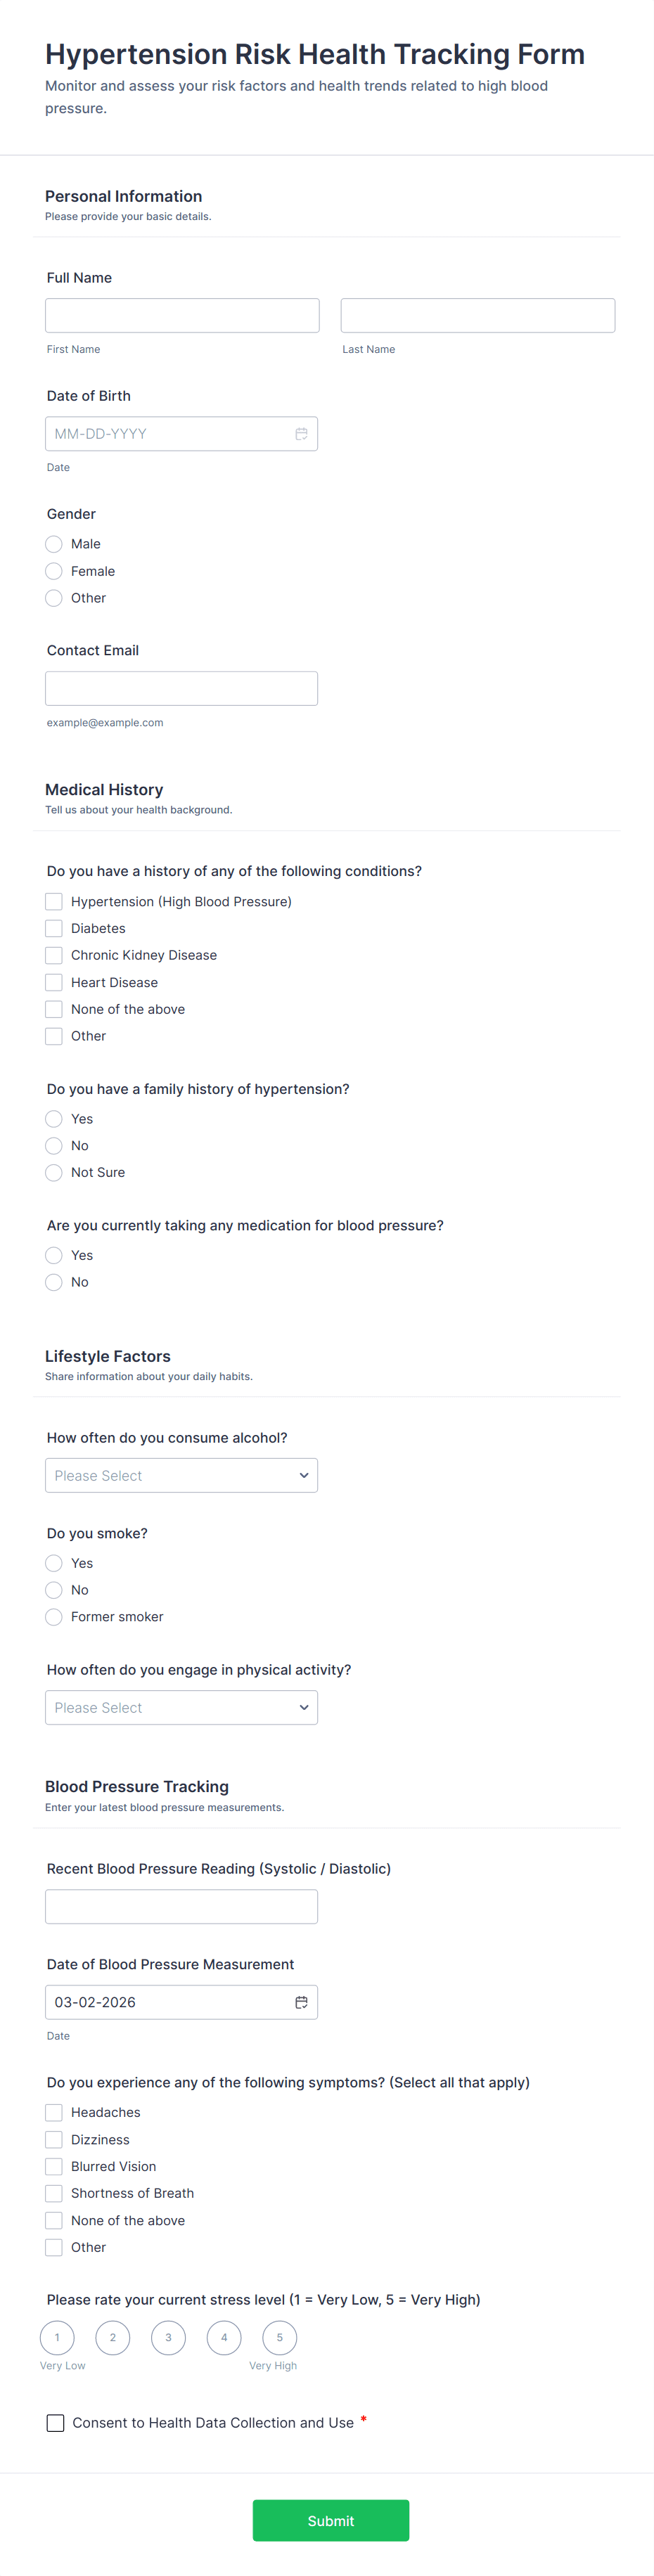Select Former smoker option
The image size is (654, 2576).
tap(54, 1616)
